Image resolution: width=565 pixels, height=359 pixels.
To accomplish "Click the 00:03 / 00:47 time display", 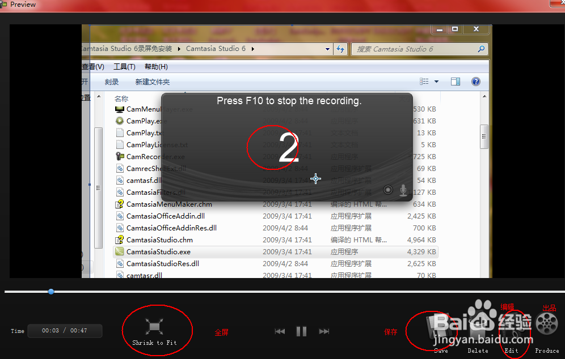I will (65, 331).
